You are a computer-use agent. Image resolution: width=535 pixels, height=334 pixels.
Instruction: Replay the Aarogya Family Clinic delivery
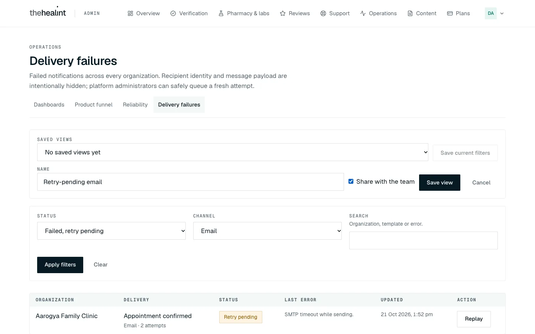click(x=474, y=319)
